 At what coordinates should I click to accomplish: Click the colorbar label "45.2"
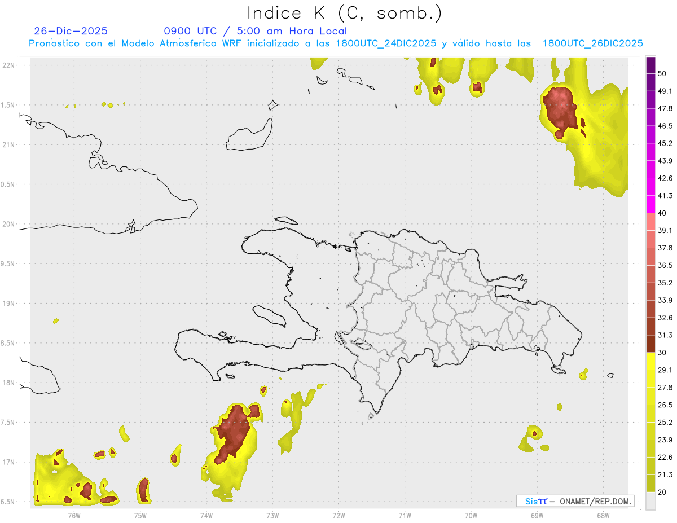(x=665, y=143)
